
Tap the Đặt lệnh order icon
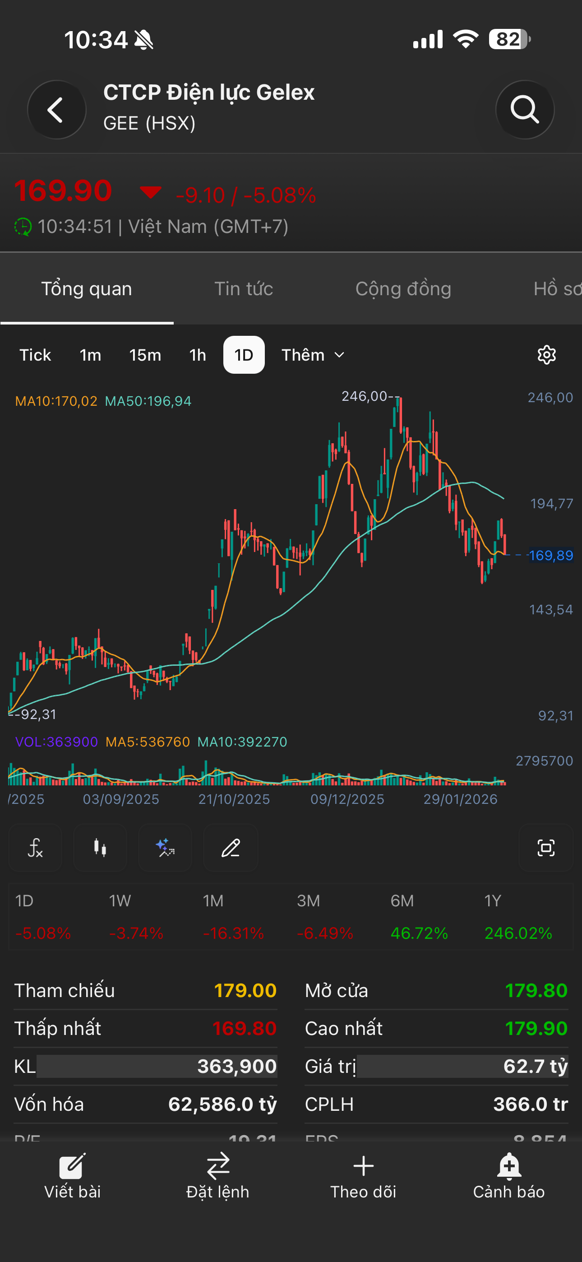click(218, 1165)
